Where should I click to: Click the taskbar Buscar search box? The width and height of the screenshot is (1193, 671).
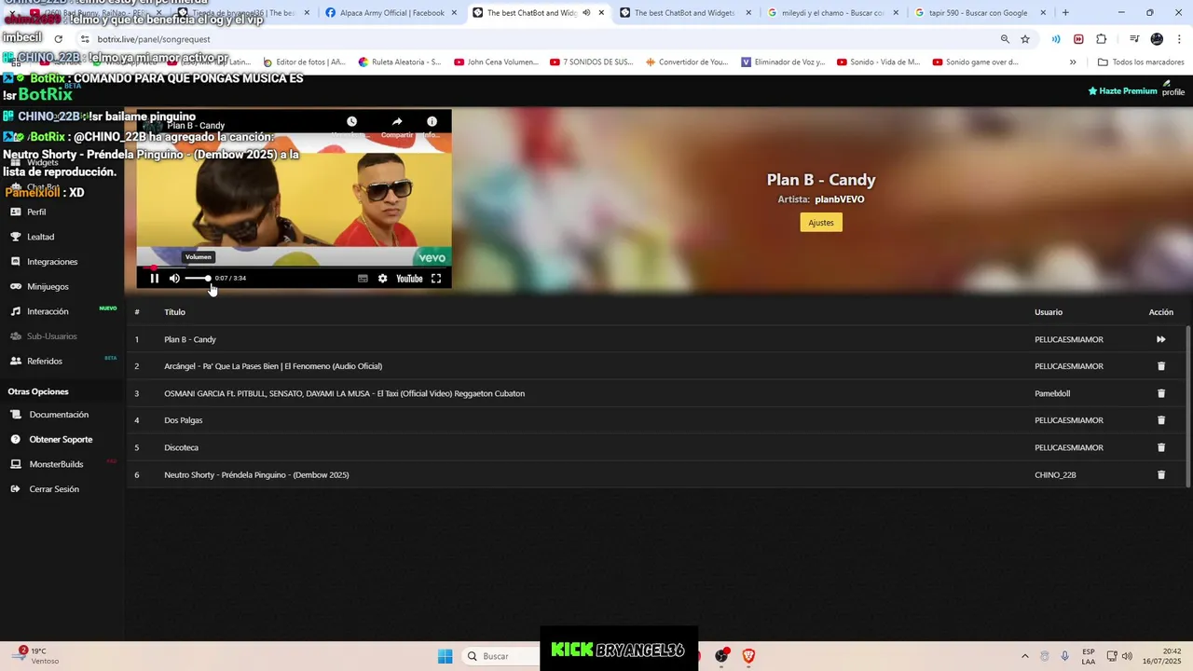pos(503,656)
